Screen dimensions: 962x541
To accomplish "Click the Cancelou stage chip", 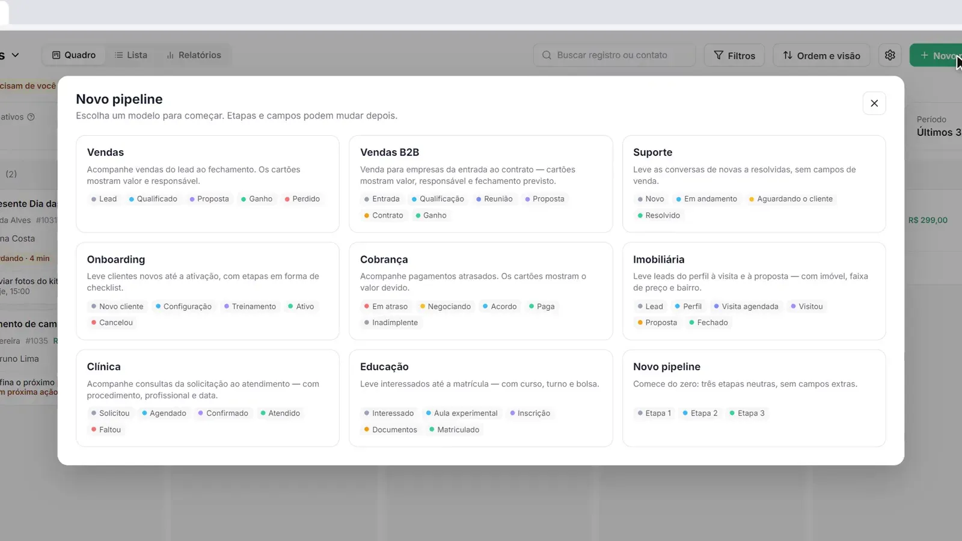I will click(x=112, y=323).
